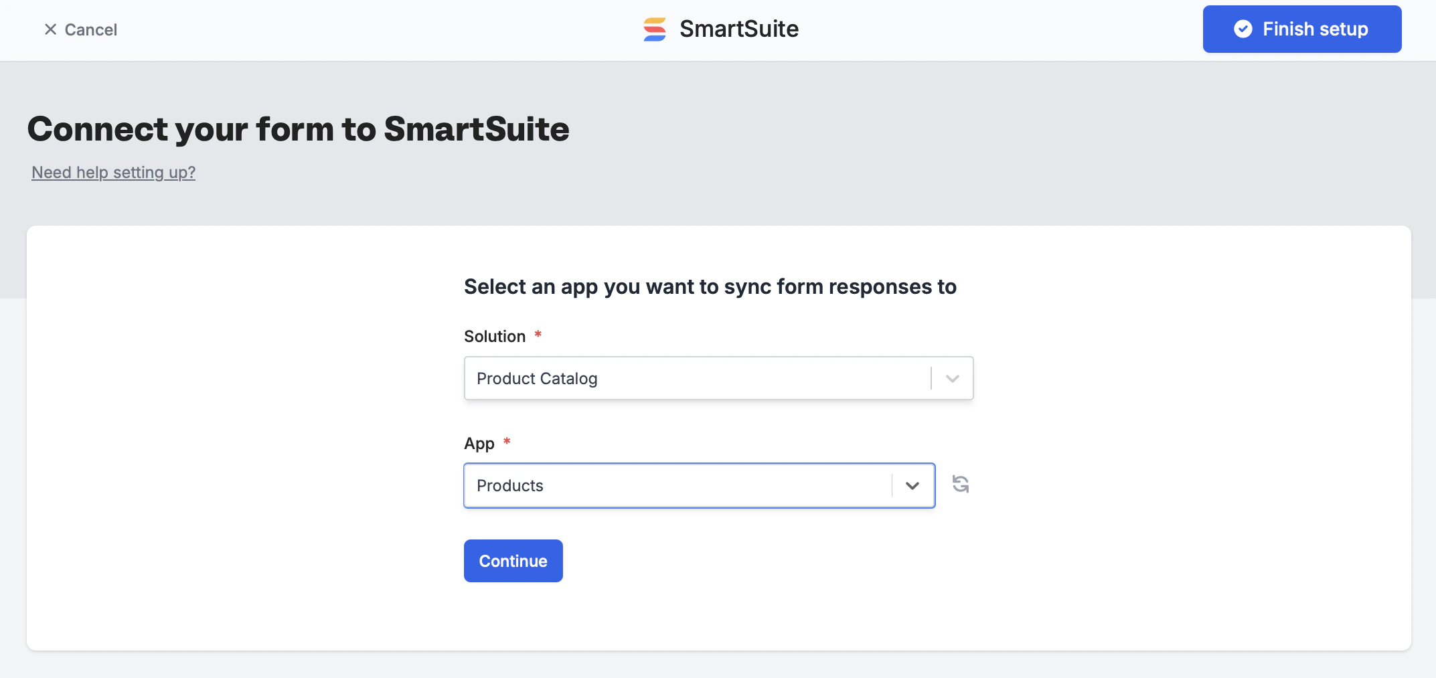Click the refresh icon beside the App dropdown
Viewport: 1436px width, 678px height.
click(961, 484)
